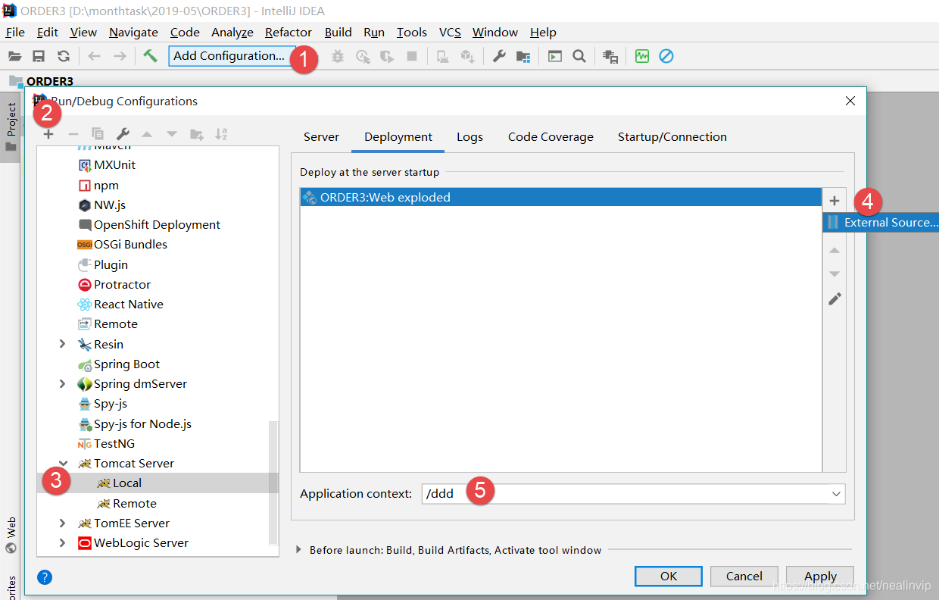
Task: Click the Forward navigation arrow
Action: click(120, 56)
